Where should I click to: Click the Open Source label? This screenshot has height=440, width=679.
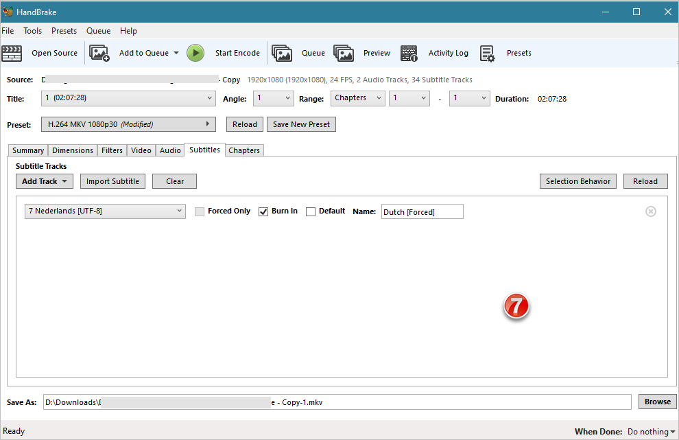55,53
